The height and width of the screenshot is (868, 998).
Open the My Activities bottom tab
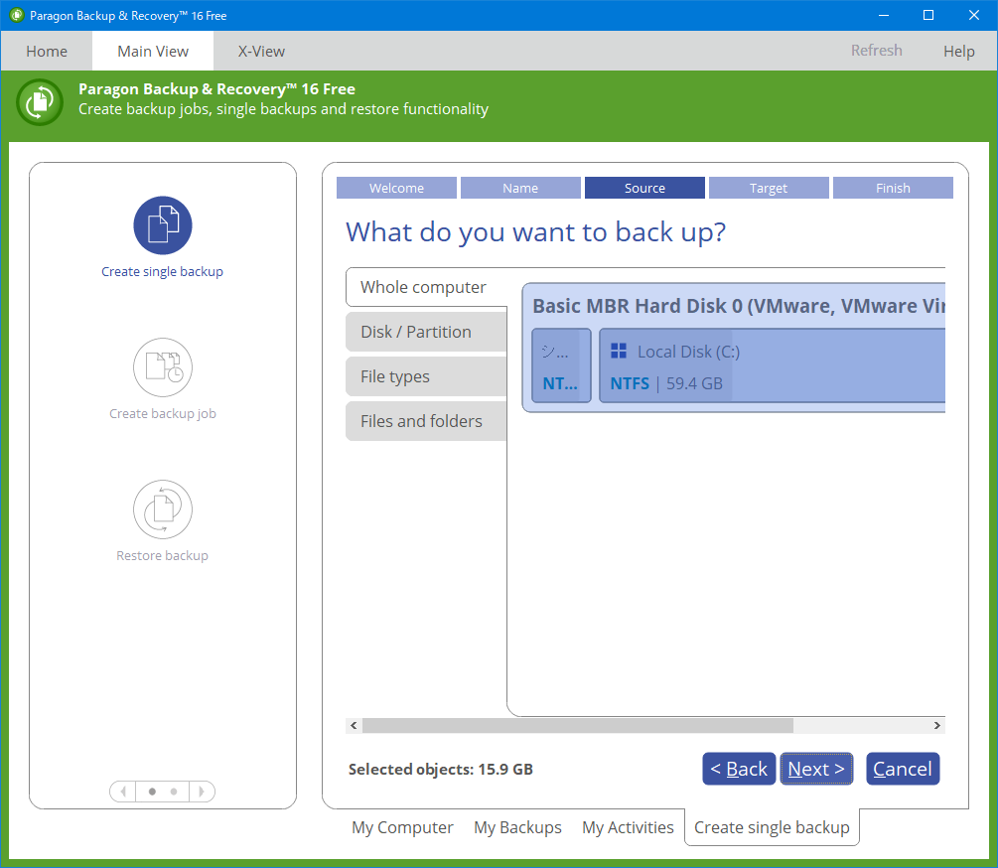pos(628,827)
